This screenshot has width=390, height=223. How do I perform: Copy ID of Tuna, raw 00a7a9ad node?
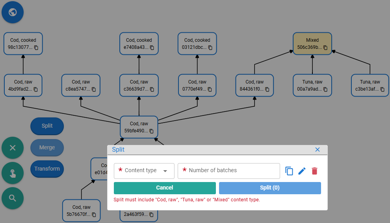click(325, 89)
